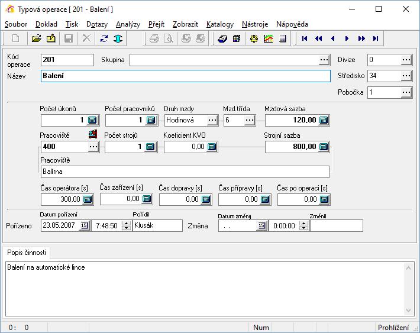Click the description text area scrollbar
The width and height of the screenshot is (420, 333).
point(408,289)
